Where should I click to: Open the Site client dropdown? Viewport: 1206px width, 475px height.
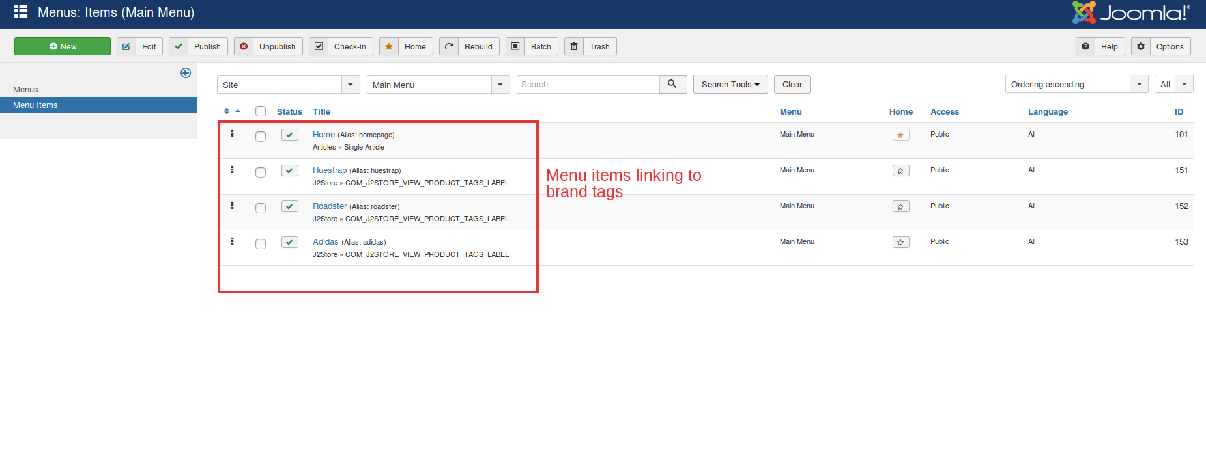288,85
